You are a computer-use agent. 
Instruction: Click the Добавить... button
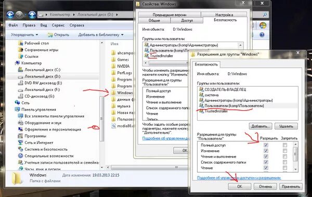[x=261, y=126]
